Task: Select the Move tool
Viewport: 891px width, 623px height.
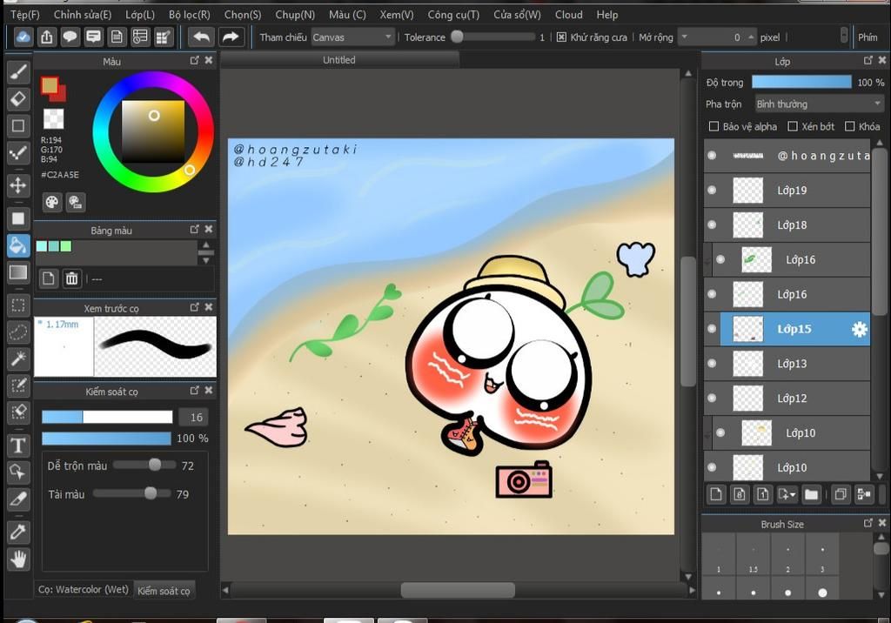Action: (18, 184)
